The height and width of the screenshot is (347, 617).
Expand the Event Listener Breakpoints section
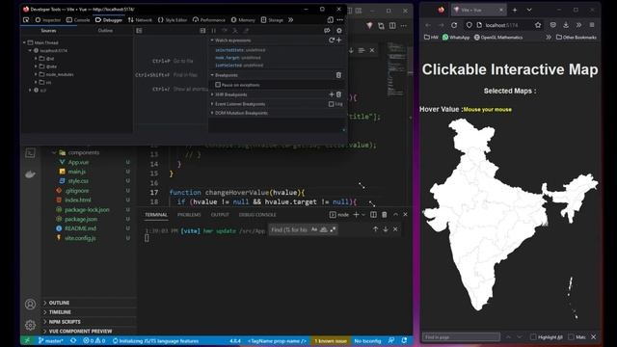pos(212,104)
